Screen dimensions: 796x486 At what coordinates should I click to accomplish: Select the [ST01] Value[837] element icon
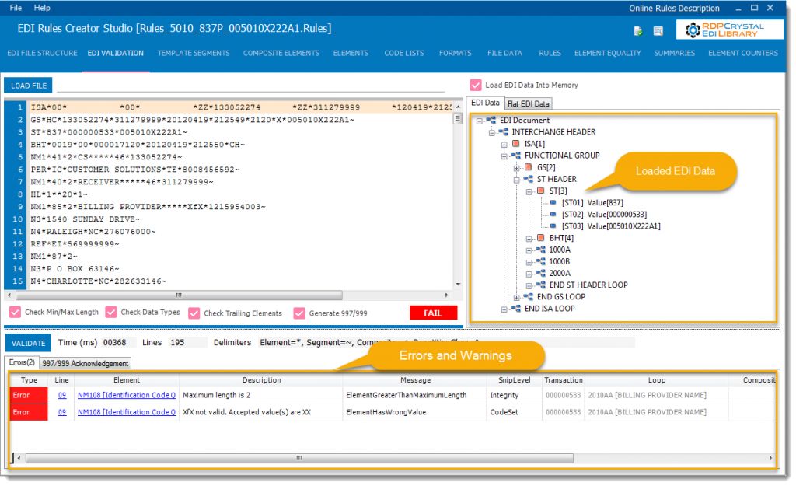click(x=553, y=202)
